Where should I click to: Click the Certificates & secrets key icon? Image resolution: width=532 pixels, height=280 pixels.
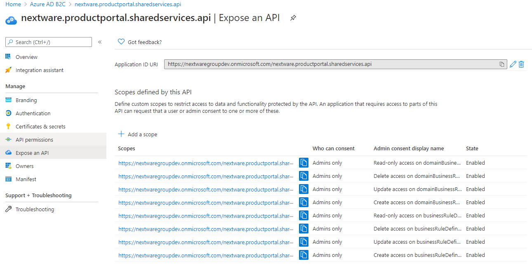pyautogui.click(x=8, y=126)
